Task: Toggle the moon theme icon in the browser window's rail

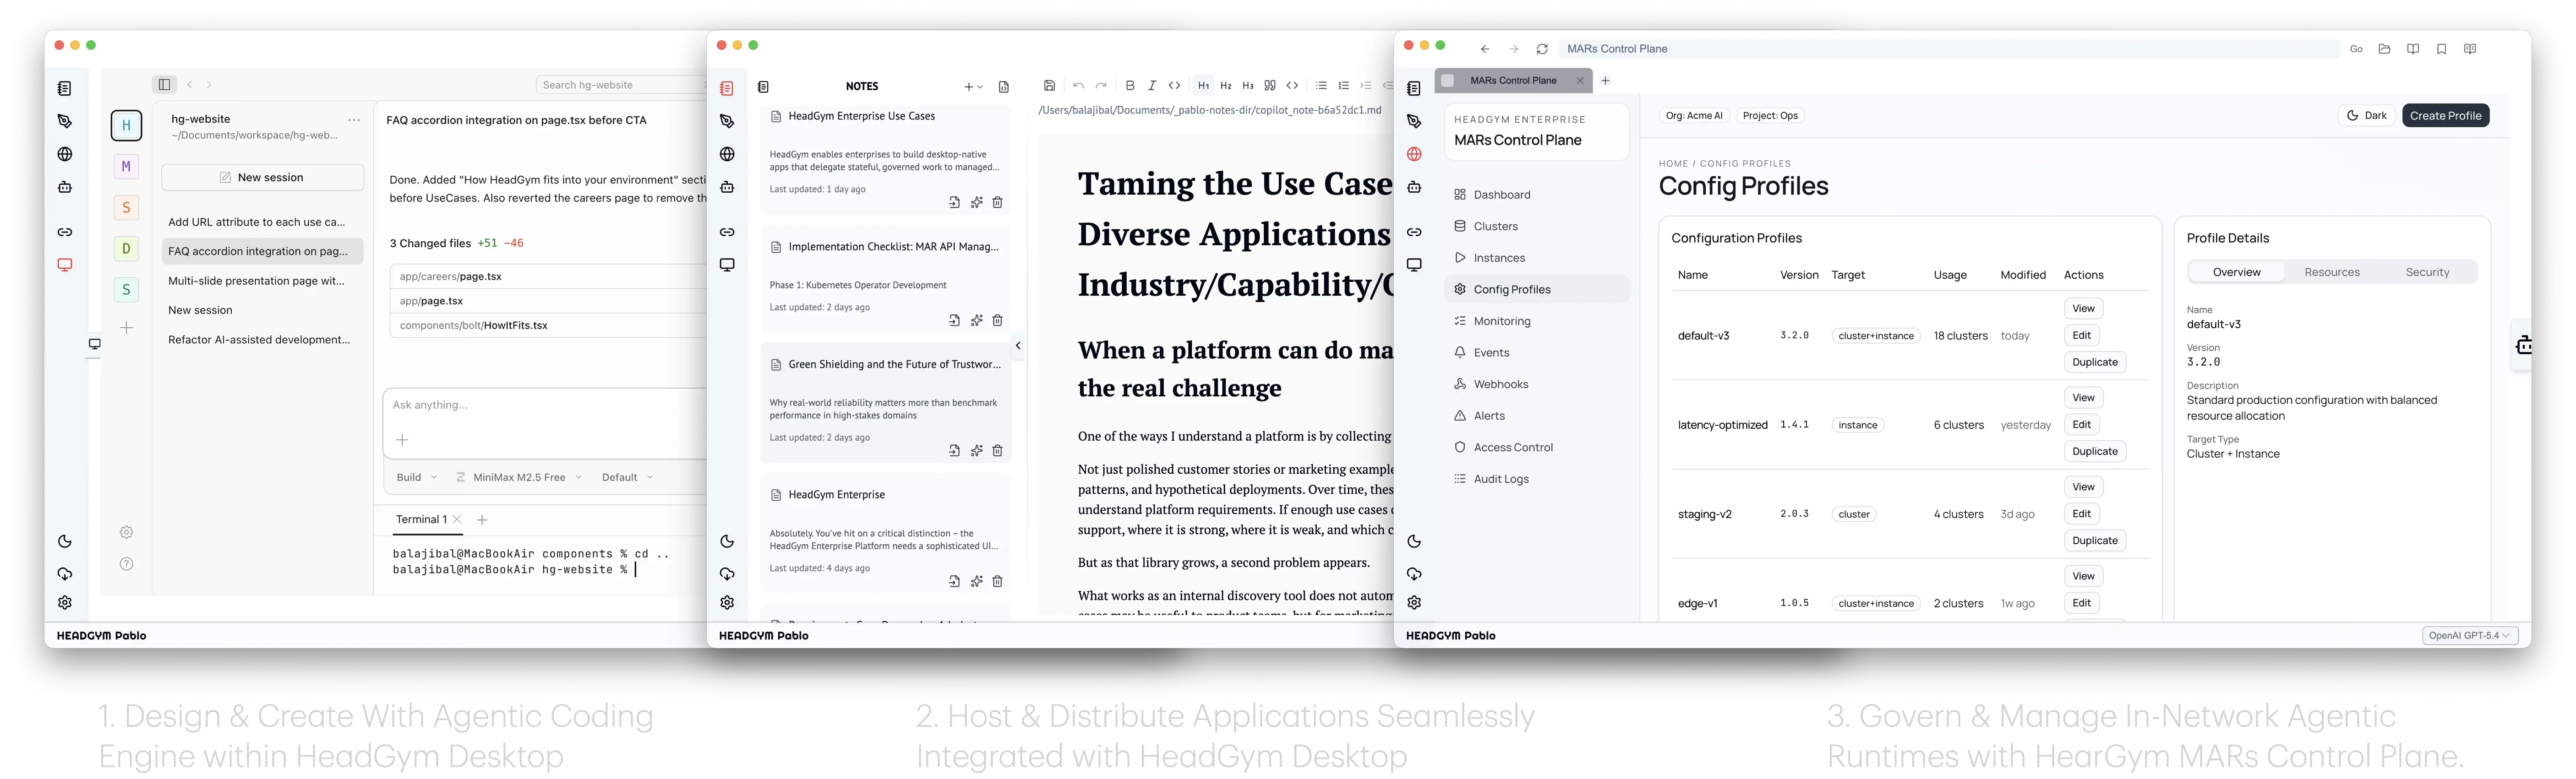Action: tap(1414, 542)
